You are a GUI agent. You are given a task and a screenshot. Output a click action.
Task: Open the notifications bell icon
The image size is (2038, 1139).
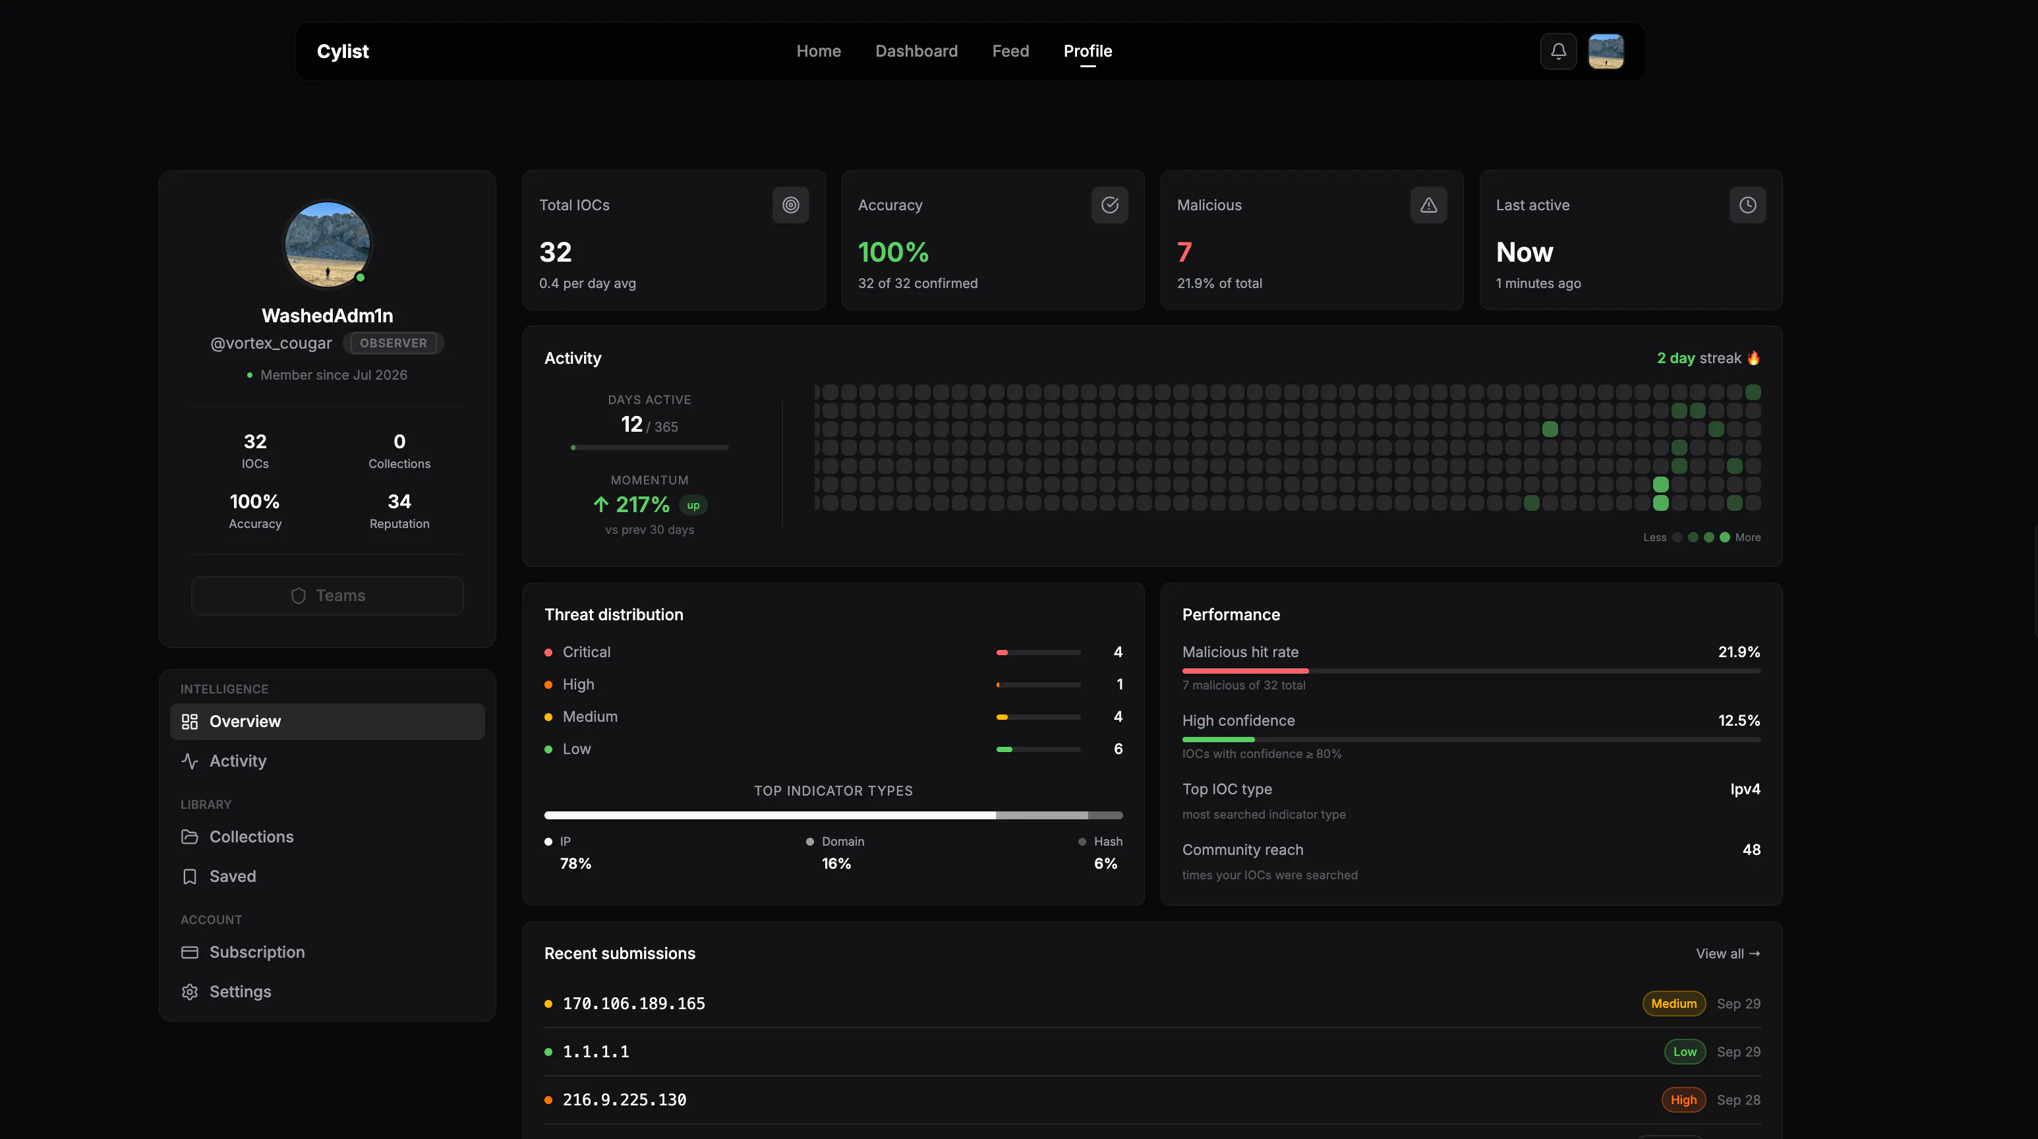[x=1558, y=51]
